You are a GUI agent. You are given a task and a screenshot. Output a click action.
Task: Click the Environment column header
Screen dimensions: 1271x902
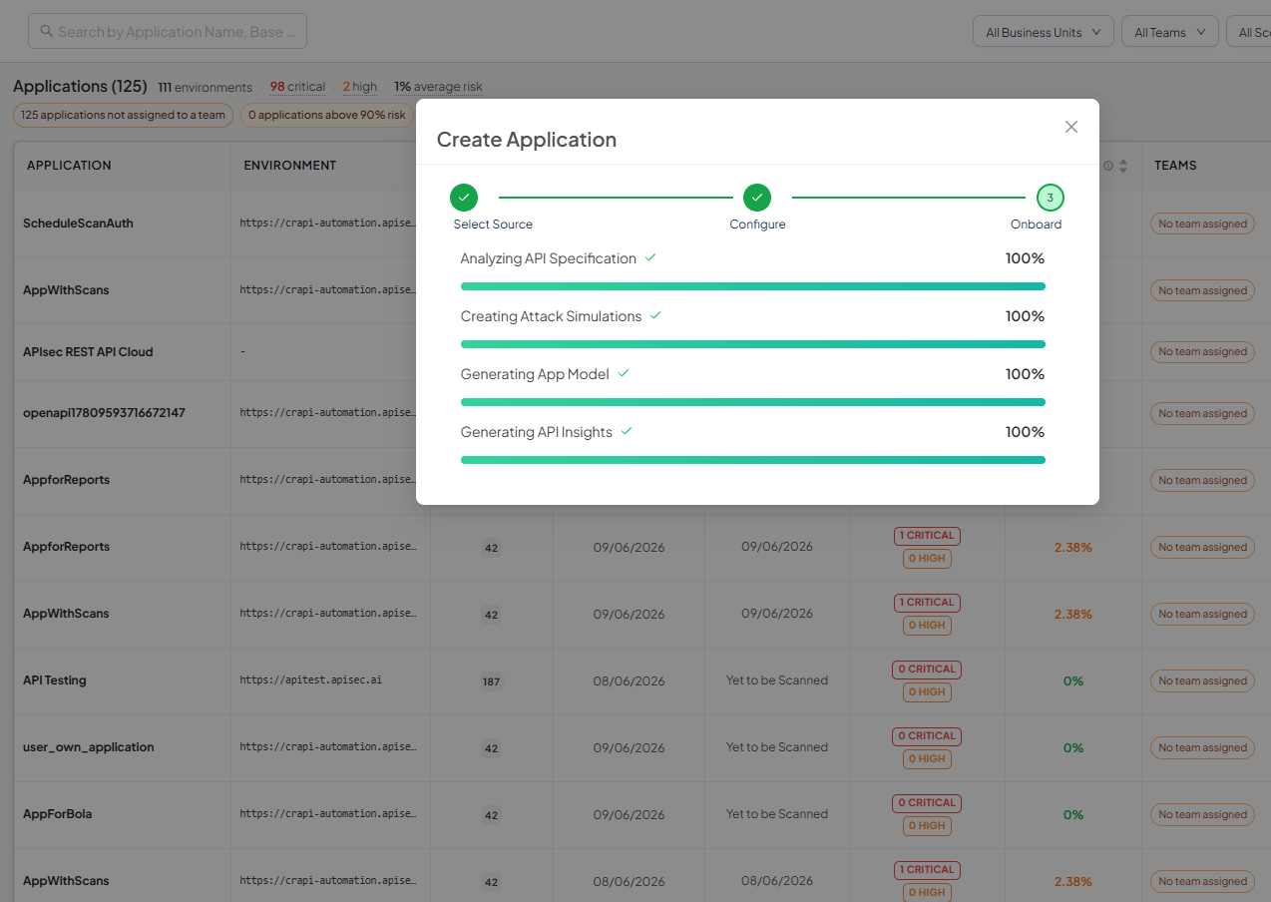point(290,166)
